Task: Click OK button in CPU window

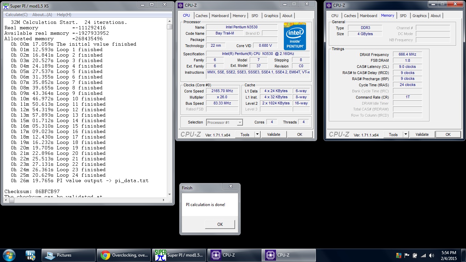Action: click(300, 134)
